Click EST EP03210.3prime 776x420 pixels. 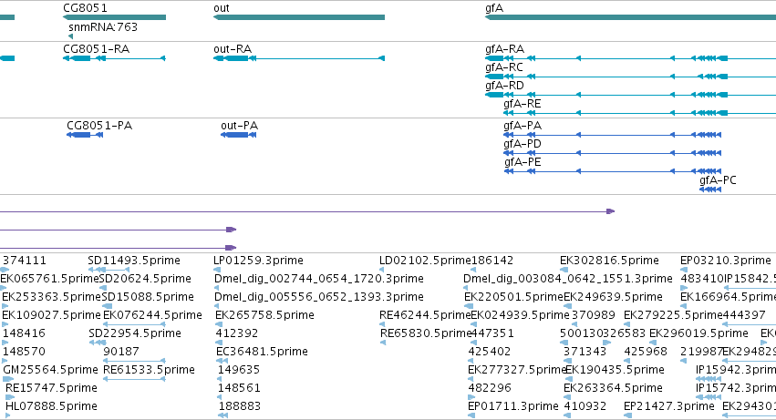[726, 261]
